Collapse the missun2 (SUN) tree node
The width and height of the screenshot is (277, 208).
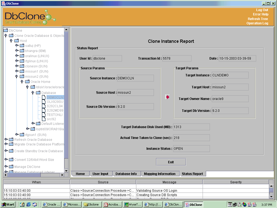pos(17,76)
